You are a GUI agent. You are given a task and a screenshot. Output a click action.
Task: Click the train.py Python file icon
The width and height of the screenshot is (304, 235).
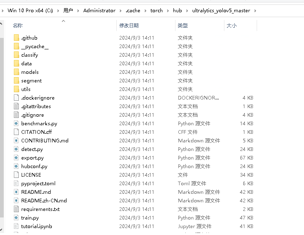pyautogui.click(x=16, y=217)
